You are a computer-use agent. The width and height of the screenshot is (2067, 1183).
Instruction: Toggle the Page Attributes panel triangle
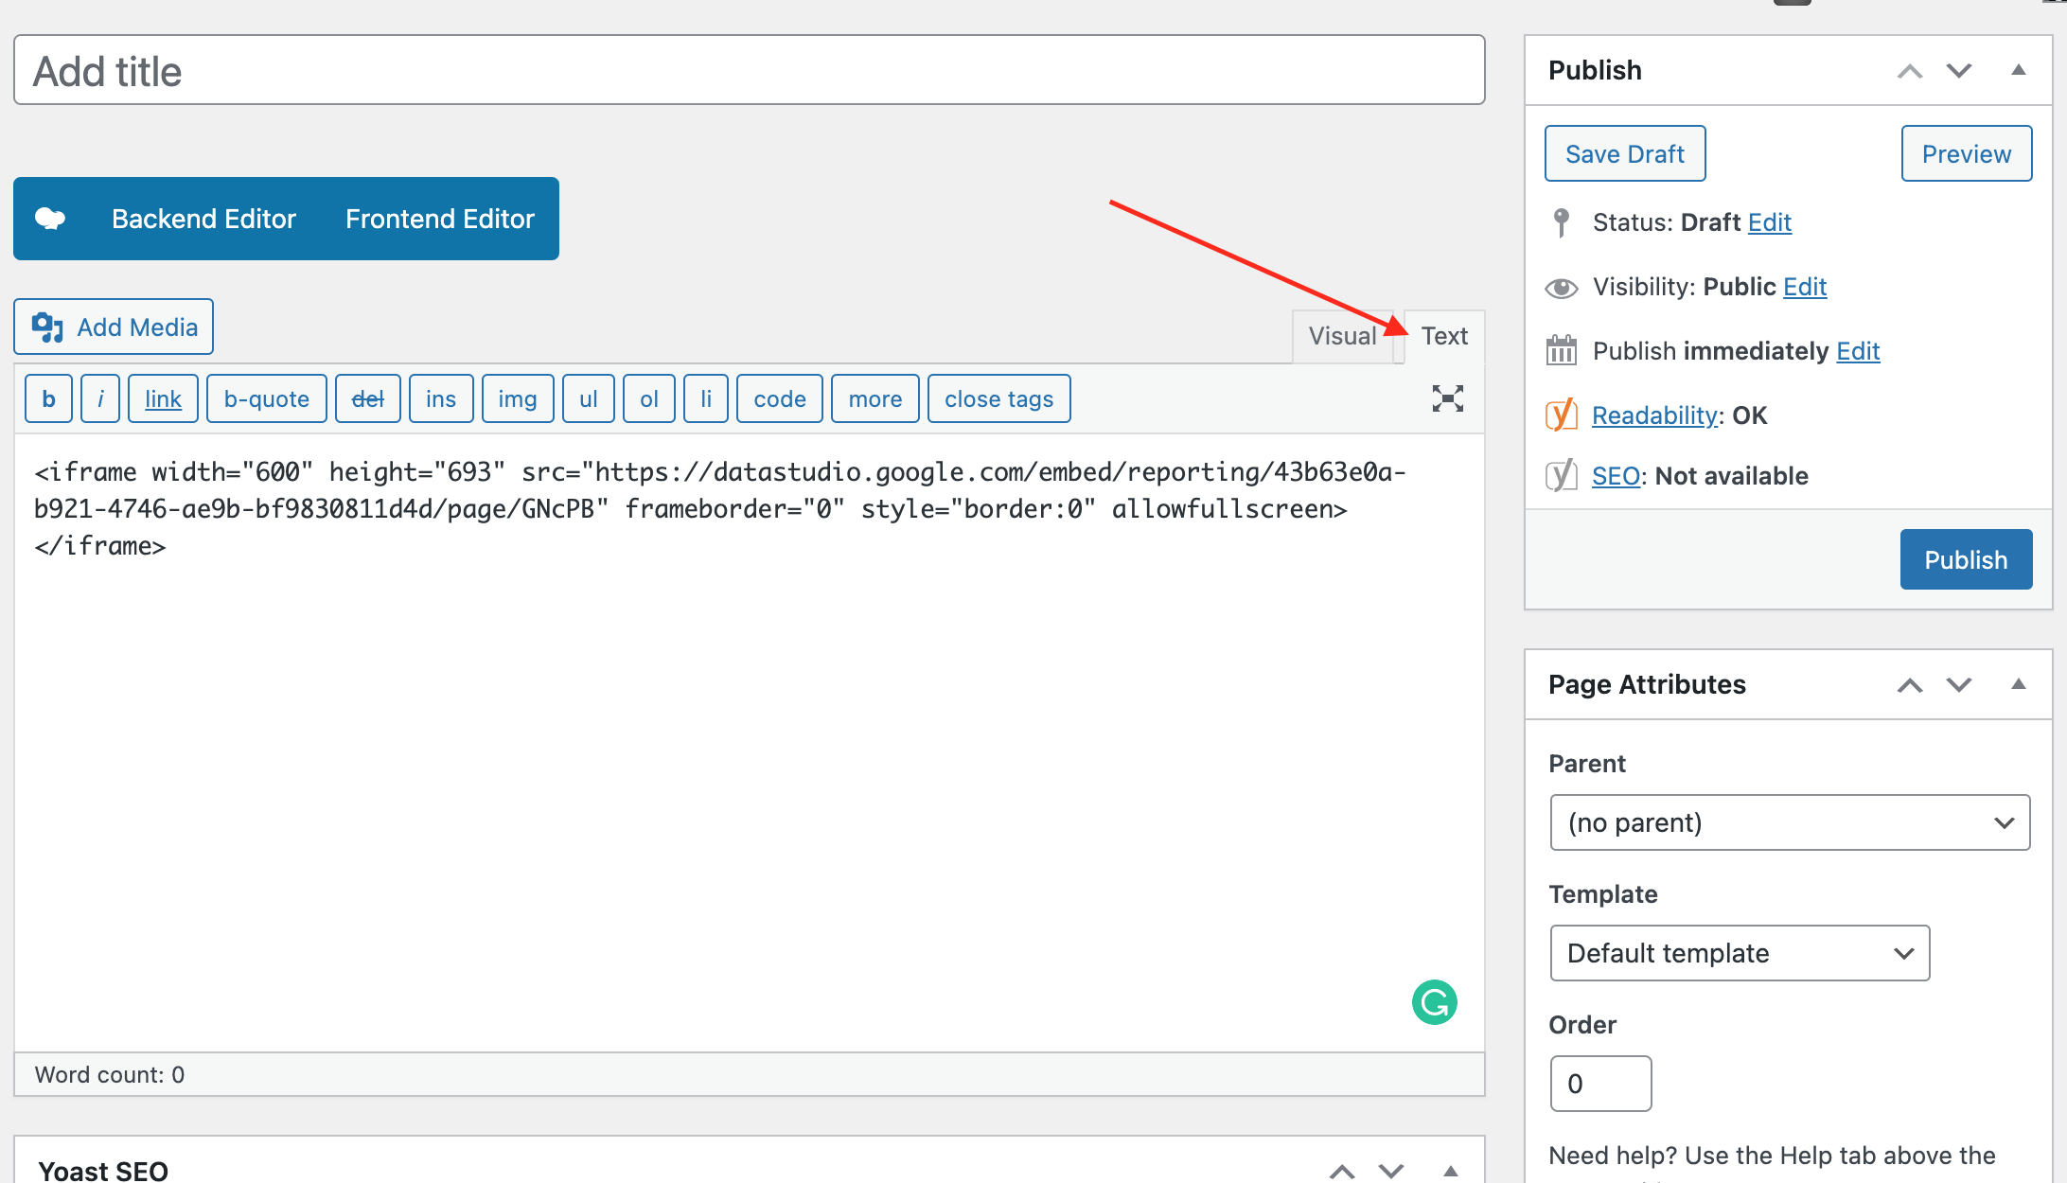[2018, 684]
